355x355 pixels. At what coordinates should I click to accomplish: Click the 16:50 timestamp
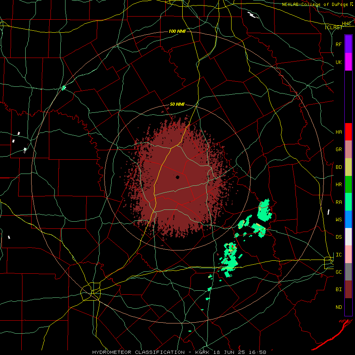(258, 352)
